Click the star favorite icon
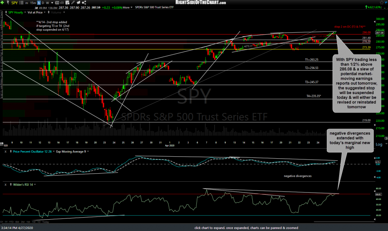This screenshot has height=231, width=388. pos(381,2)
